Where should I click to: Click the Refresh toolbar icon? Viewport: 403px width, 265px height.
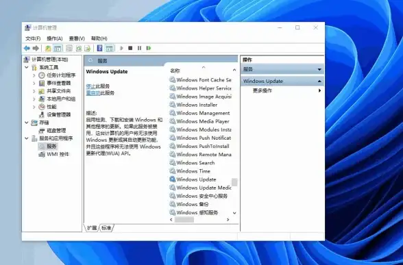(x=78, y=48)
